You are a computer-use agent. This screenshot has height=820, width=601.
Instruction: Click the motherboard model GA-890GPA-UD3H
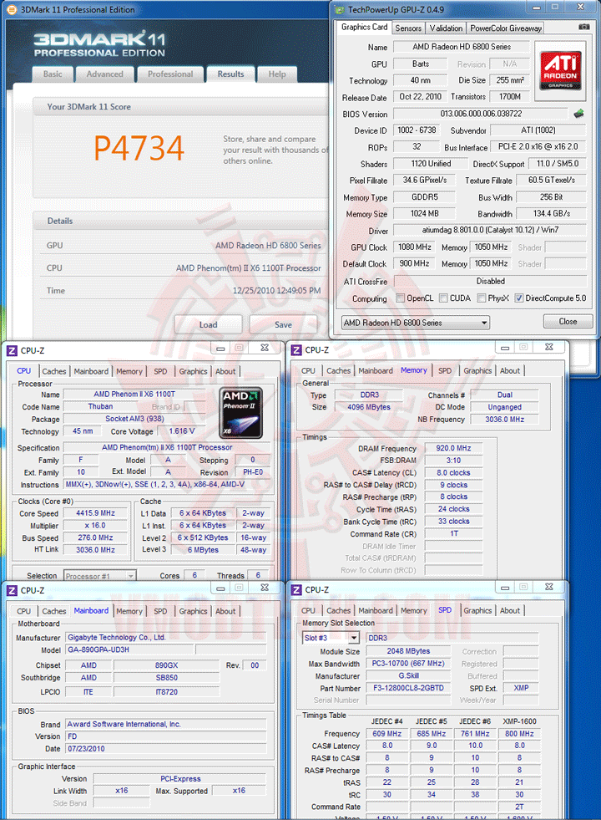130,649
